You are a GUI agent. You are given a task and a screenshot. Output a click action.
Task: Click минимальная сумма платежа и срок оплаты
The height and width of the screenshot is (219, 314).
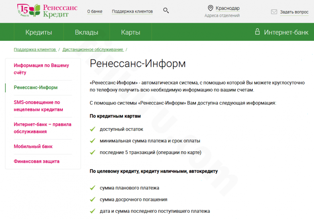[150, 141]
